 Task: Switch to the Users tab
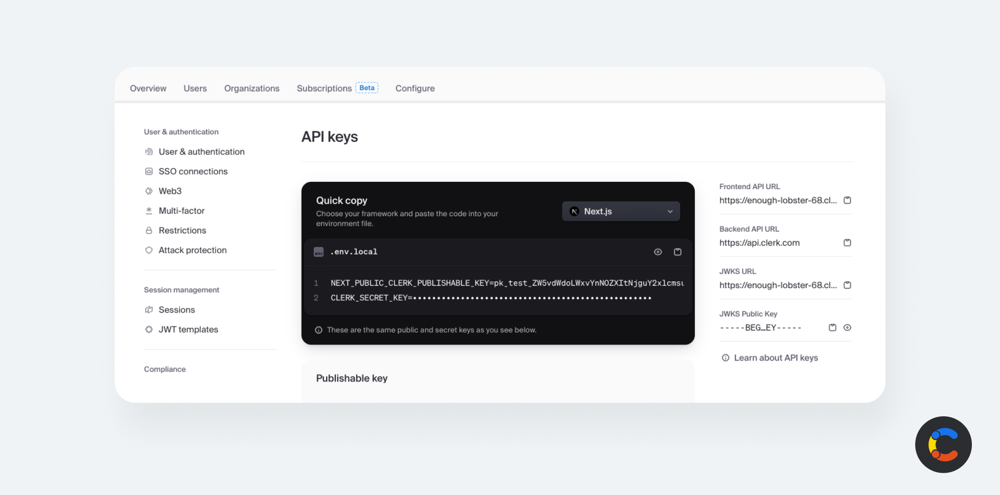pyautogui.click(x=195, y=89)
